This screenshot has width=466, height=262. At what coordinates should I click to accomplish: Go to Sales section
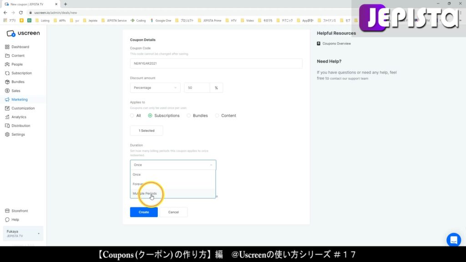pos(13,91)
